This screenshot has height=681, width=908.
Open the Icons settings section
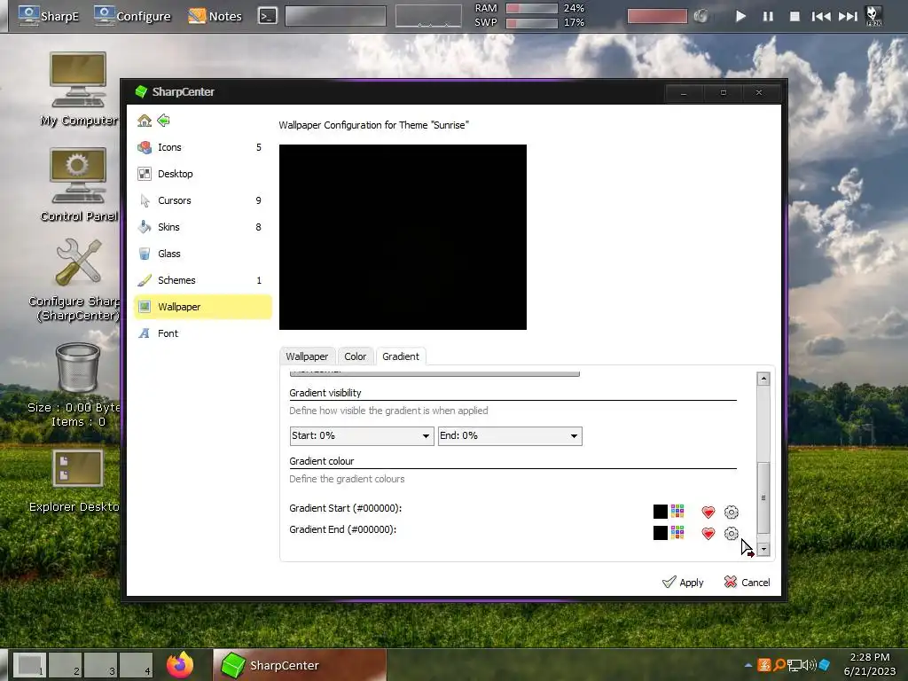pyautogui.click(x=202, y=147)
